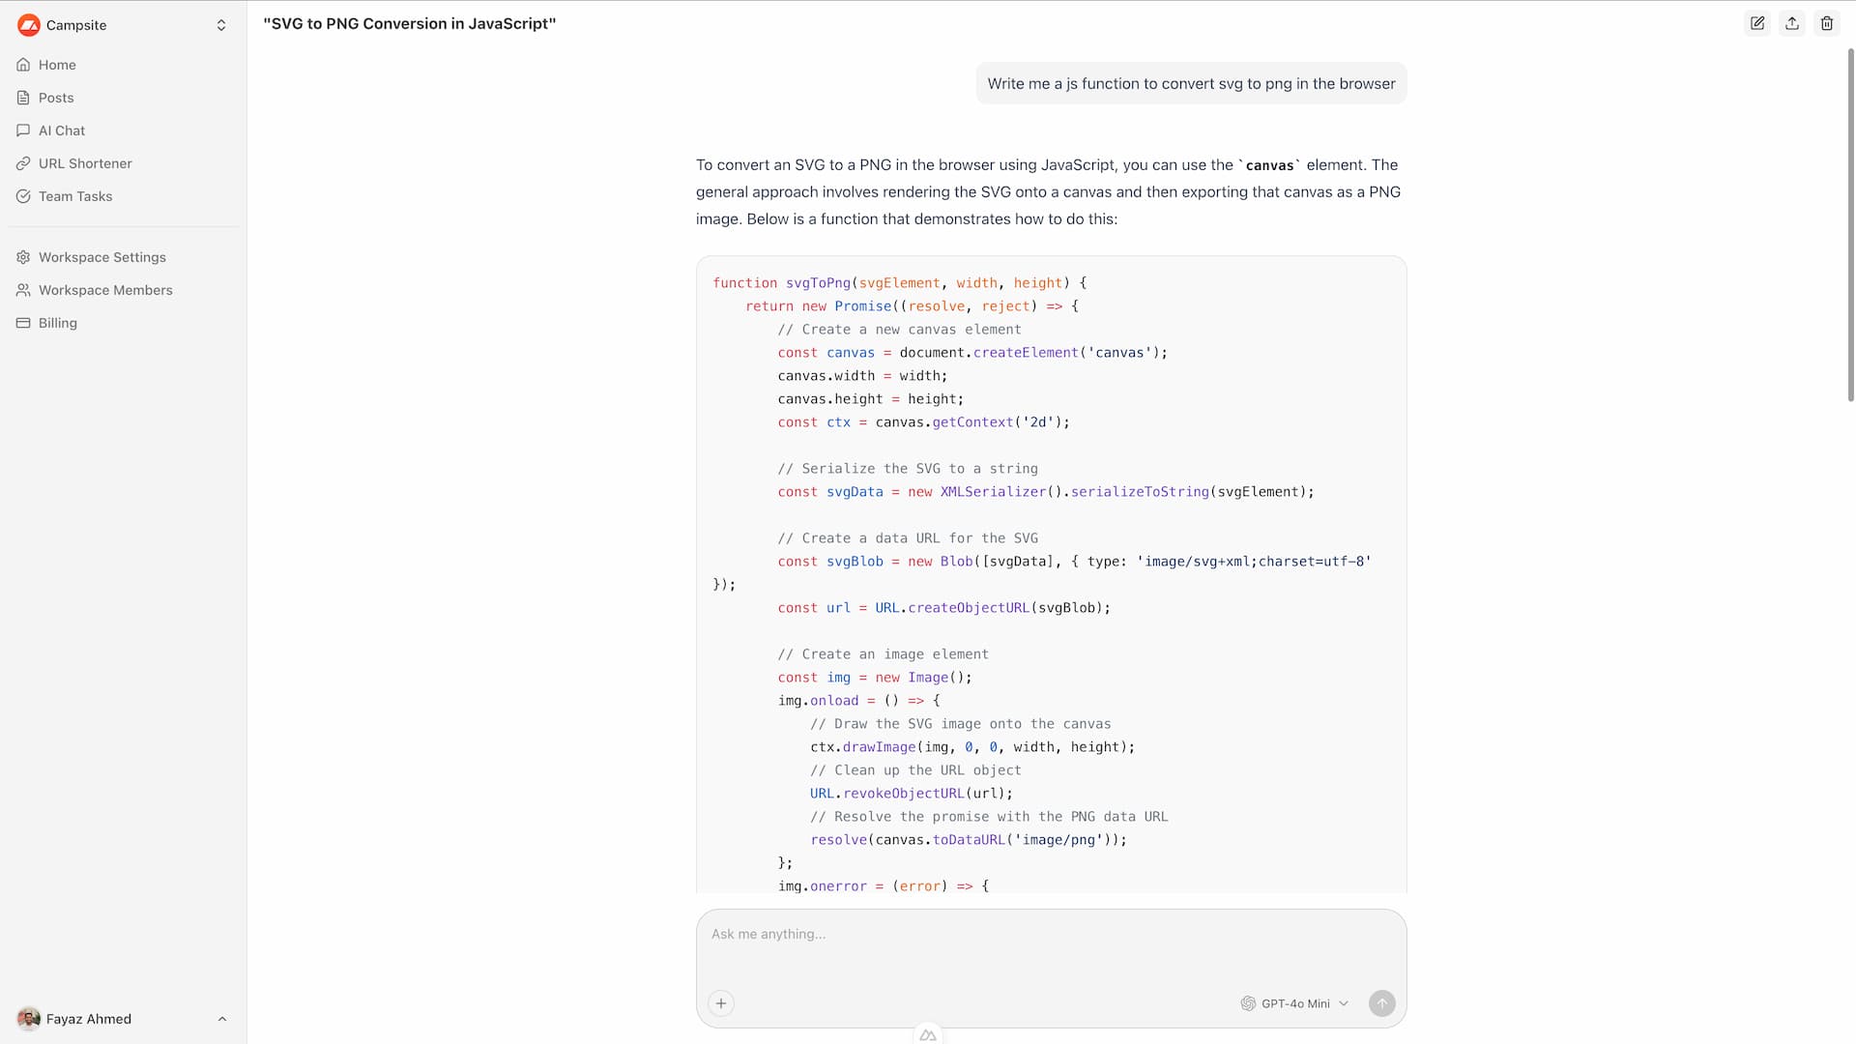Click the Campsite logo icon
This screenshot has height=1044, width=1856.
click(x=29, y=25)
